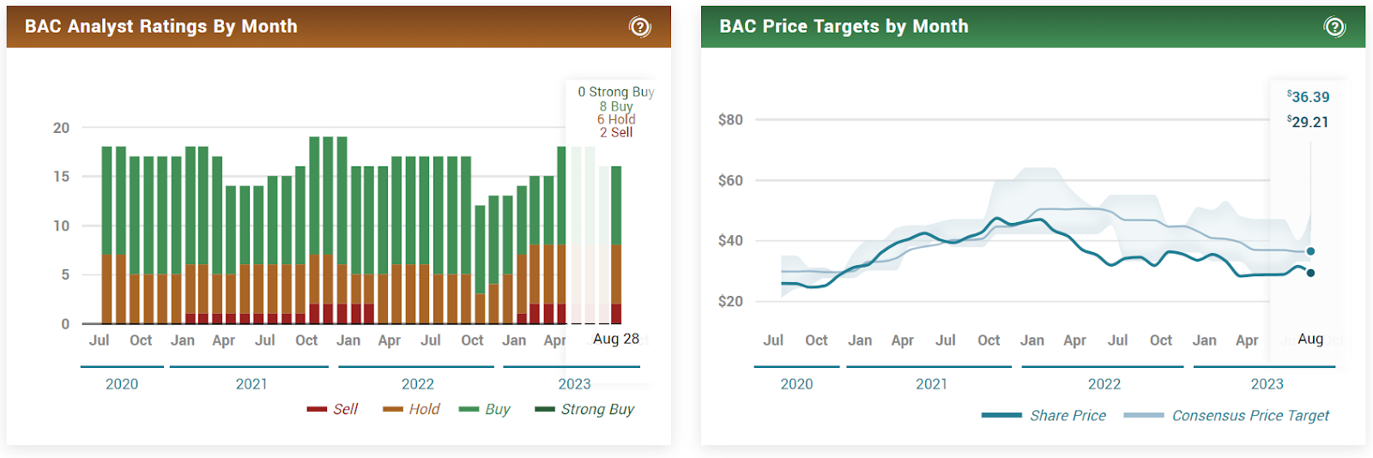
Task: Click the '6 Hold' tooltip value
Action: tap(616, 119)
